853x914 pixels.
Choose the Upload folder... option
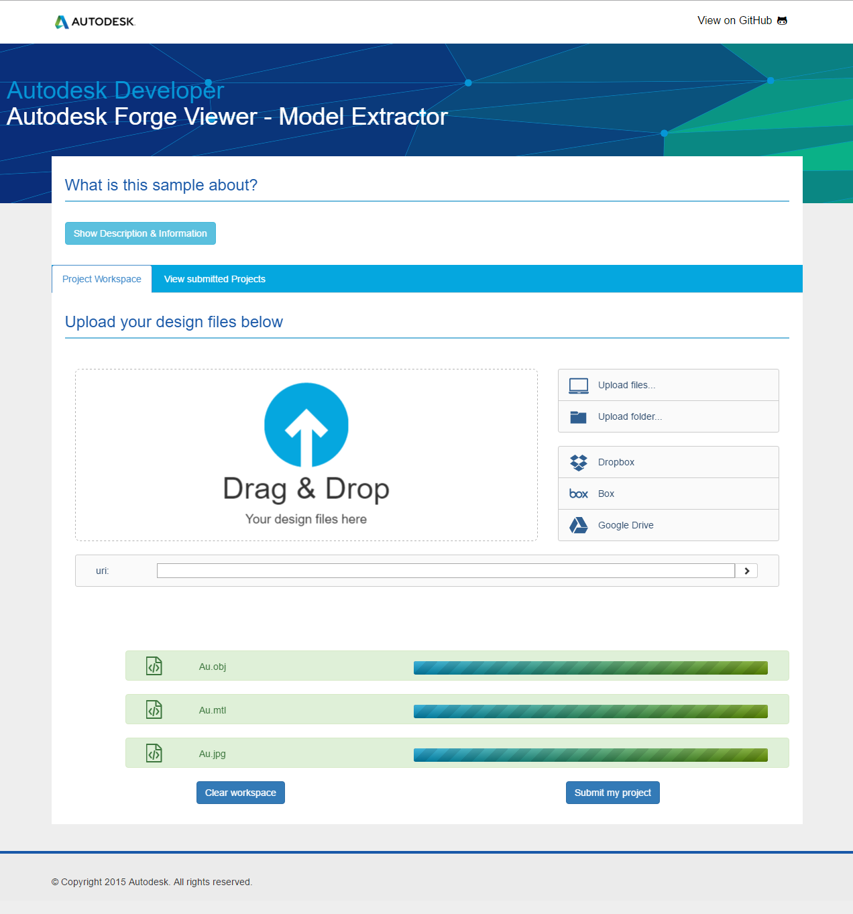(x=669, y=416)
